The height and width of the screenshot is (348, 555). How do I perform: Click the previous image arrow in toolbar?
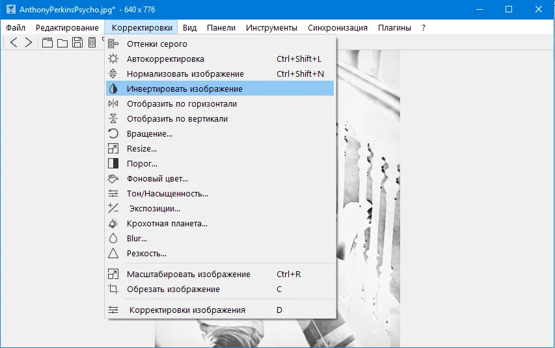pyautogui.click(x=14, y=42)
